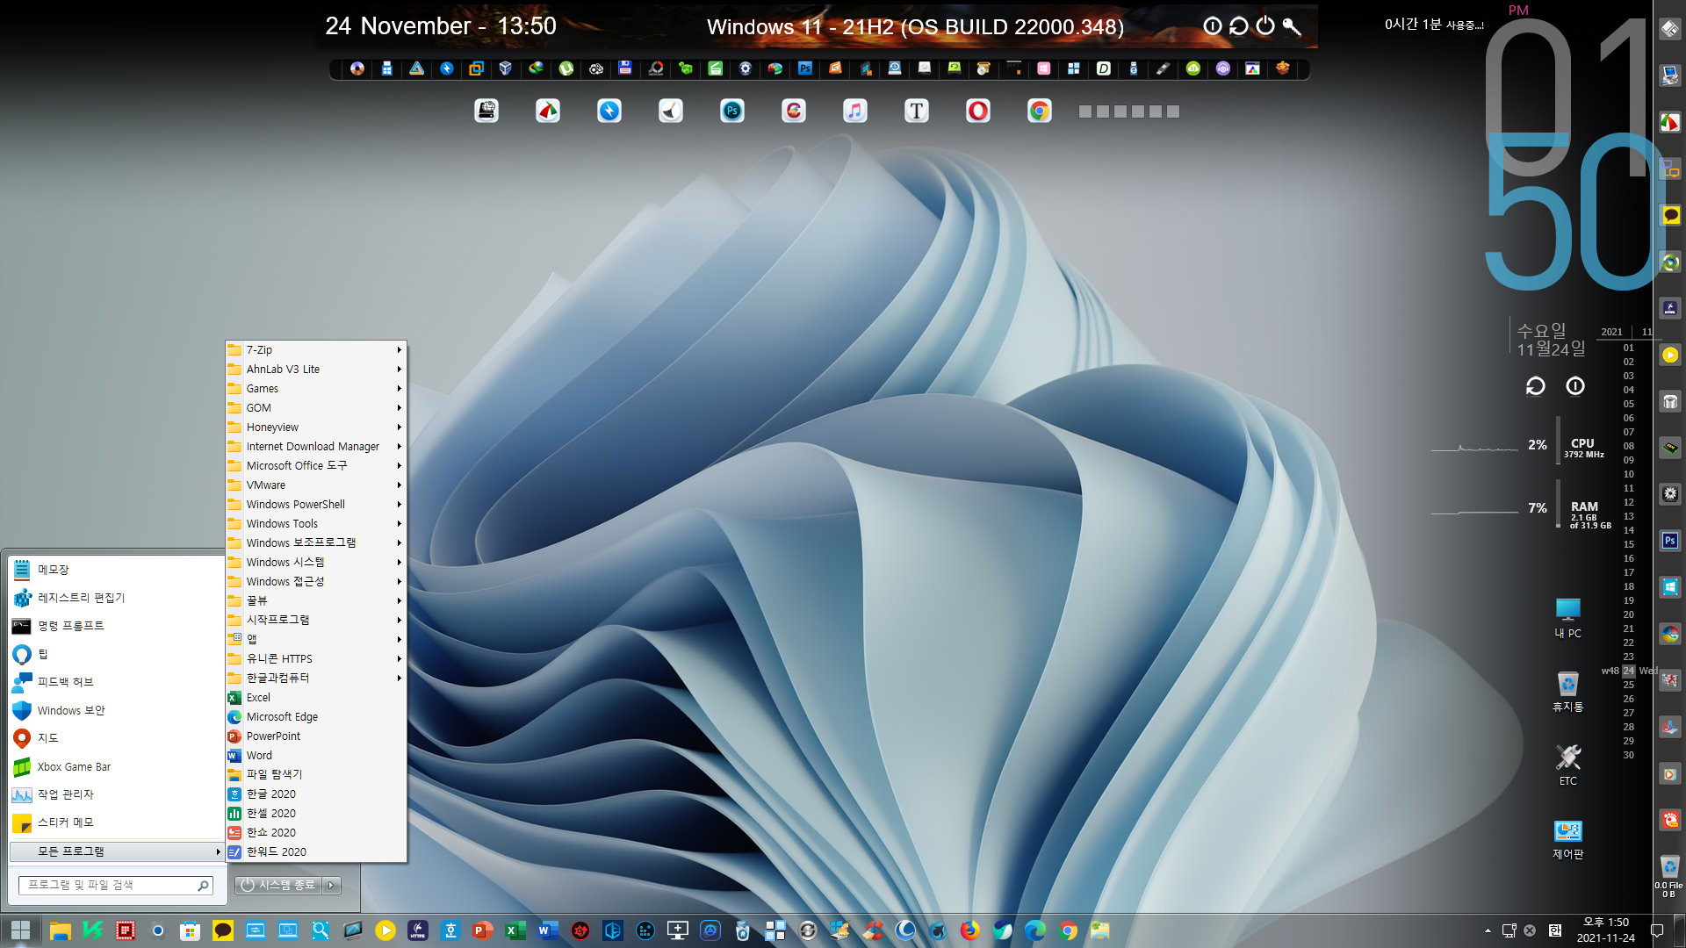Open the 휴지통 recycle bin icon
The image size is (1686, 948).
coord(1568,692)
